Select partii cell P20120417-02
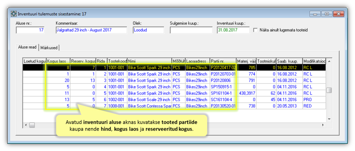This screenshot has height=151, width=355. [223, 68]
